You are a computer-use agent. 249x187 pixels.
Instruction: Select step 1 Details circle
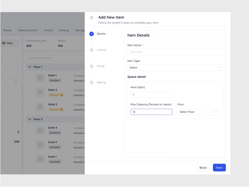[91, 34]
